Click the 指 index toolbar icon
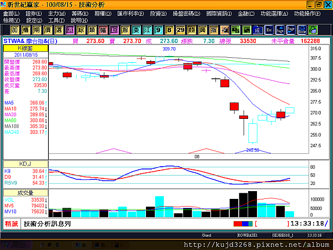The image size is (333, 250). click(214, 30)
